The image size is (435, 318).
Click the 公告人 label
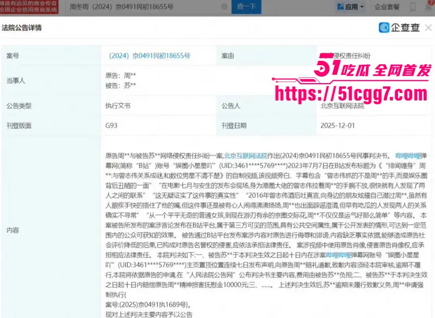231,105
